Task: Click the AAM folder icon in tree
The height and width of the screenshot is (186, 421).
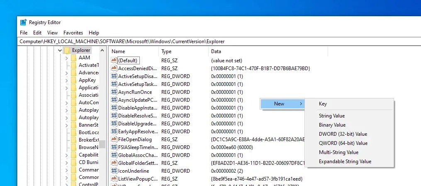Action: pos(73,58)
